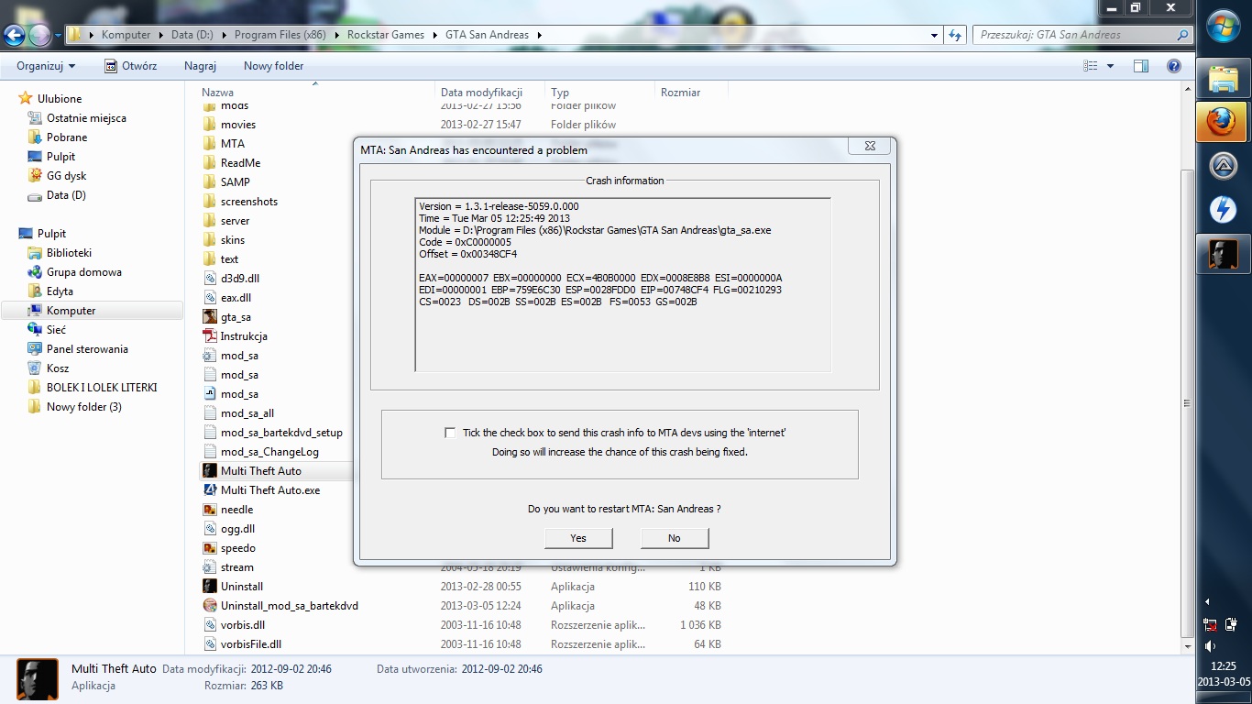The height and width of the screenshot is (704, 1252).
Task: Select the speedo file
Action: pos(237,548)
